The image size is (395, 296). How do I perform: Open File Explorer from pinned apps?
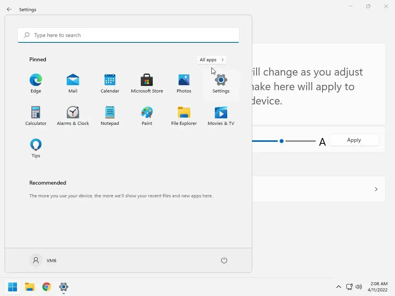point(184,116)
